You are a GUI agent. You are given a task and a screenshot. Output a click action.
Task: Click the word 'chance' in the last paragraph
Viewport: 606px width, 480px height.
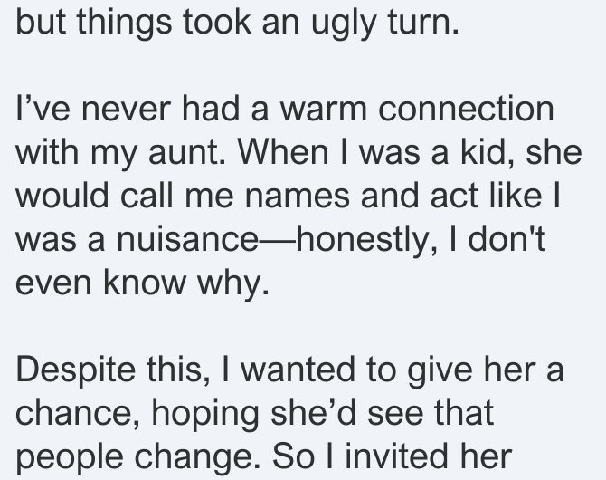coord(73,413)
